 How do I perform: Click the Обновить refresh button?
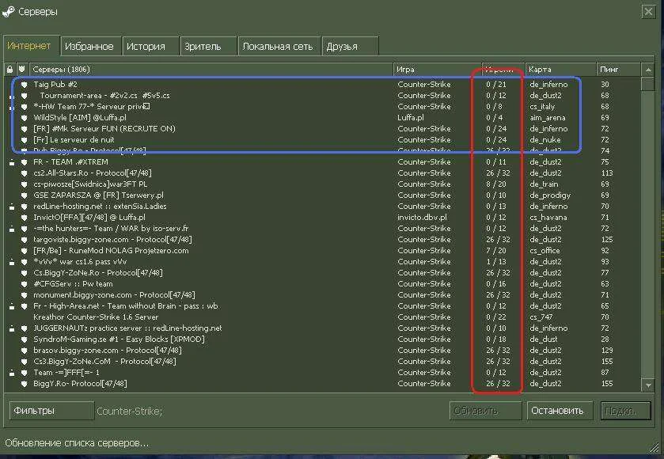[485, 410]
